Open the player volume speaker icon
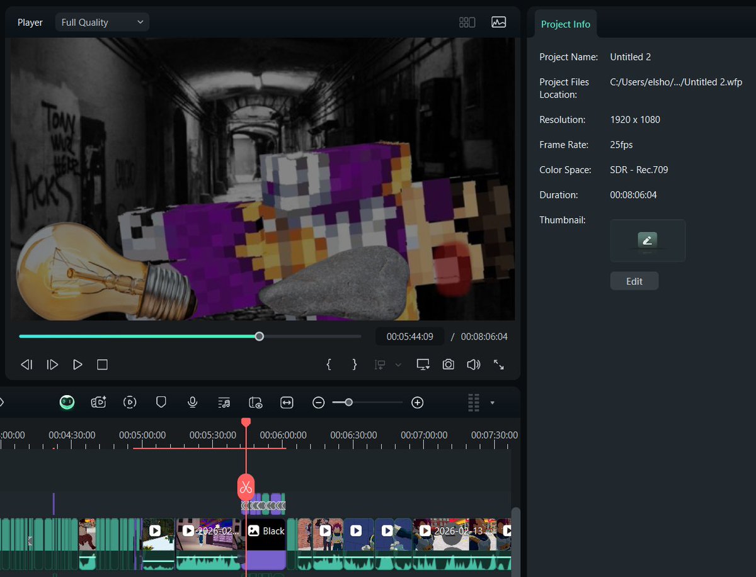Screen dimensions: 756x577 pyautogui.click(x=474, y=364)
